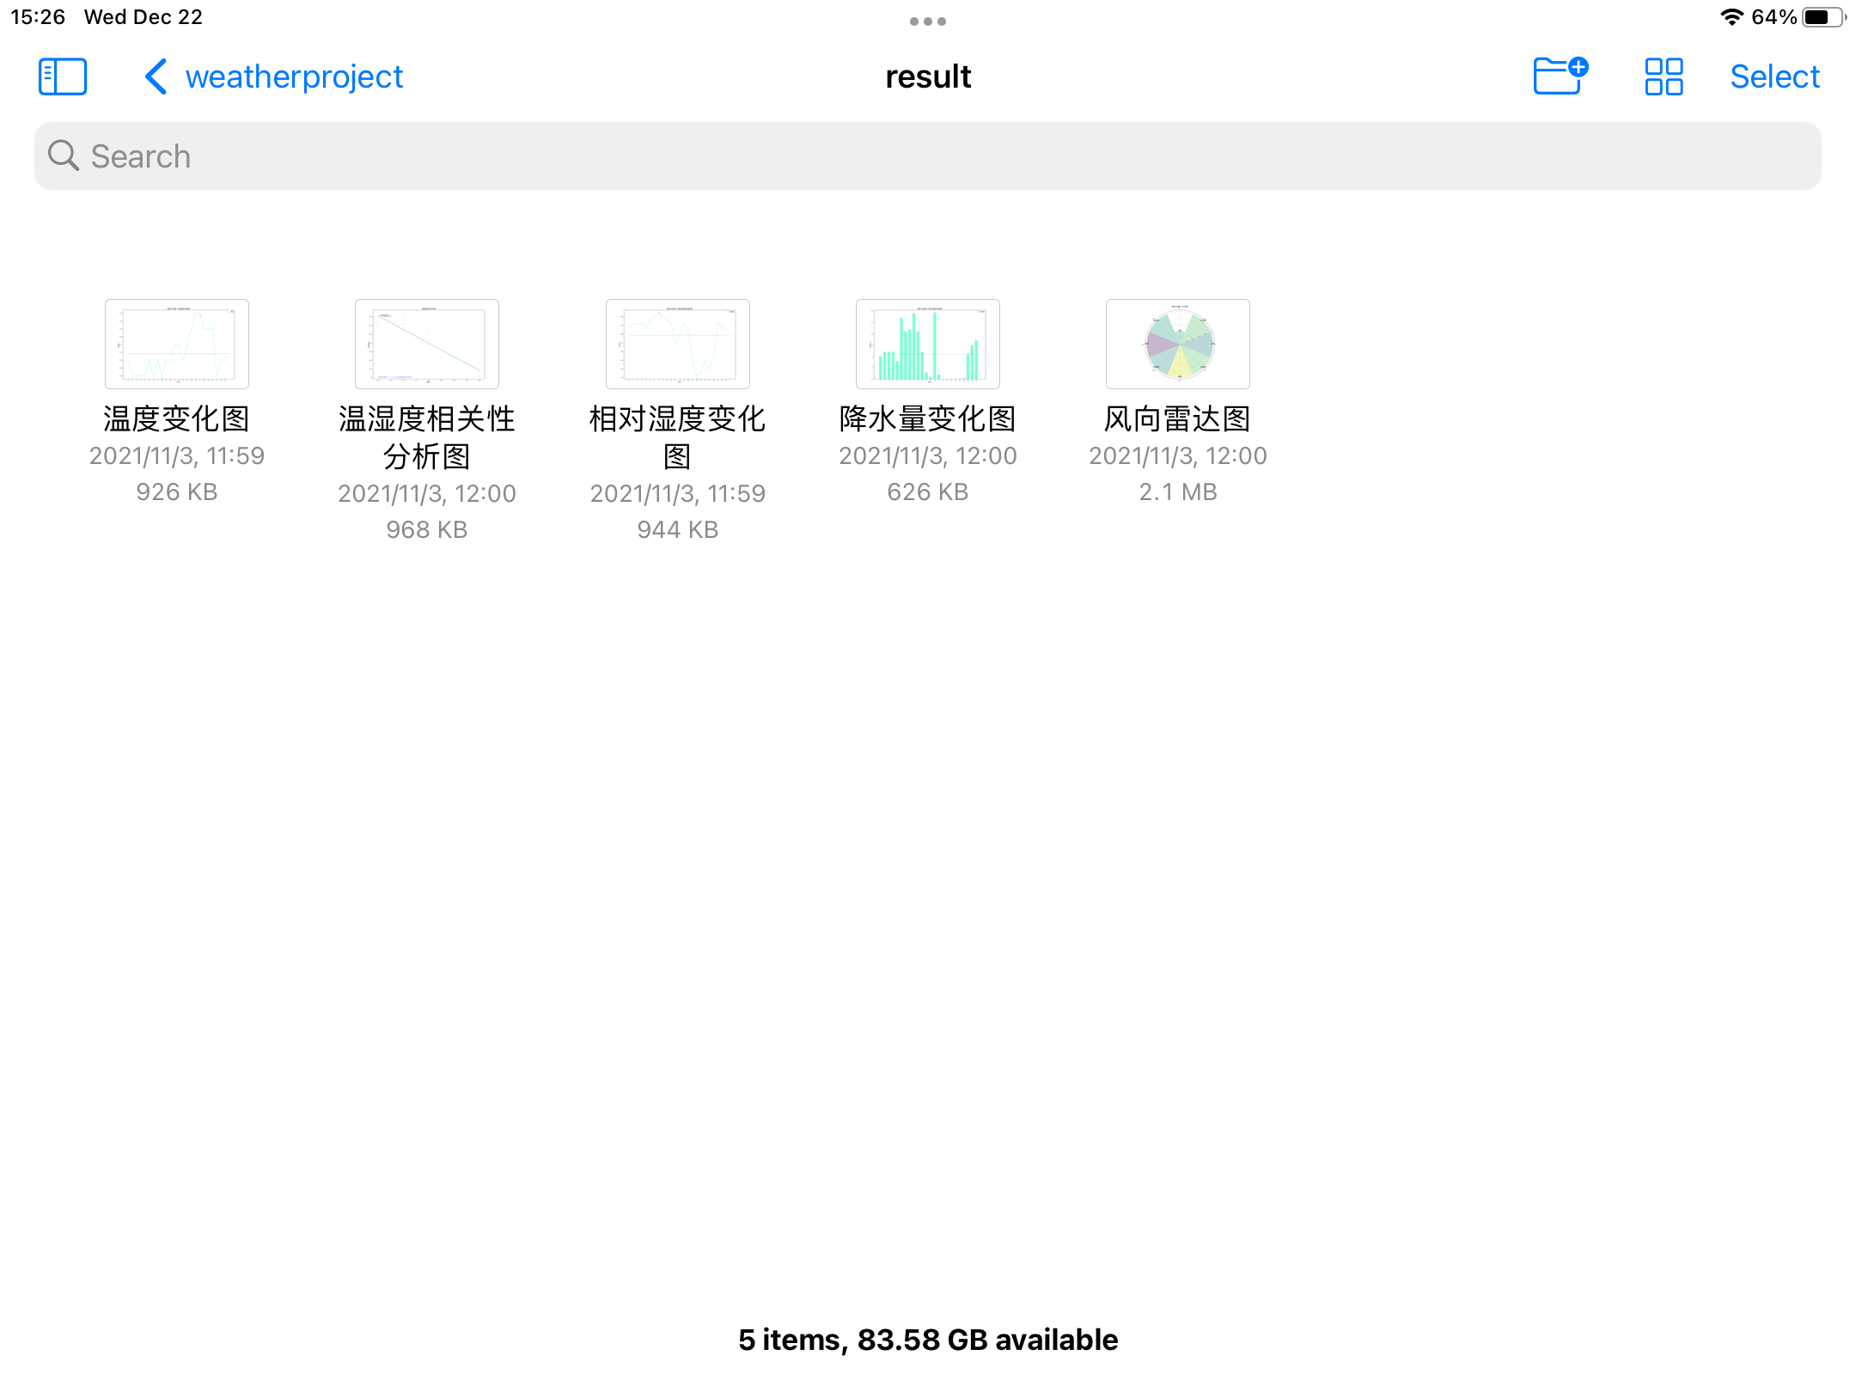This screenshot has width=1856, height=1392.
Task: Click the 相对湿度变化图 file name
Action: 678,437
